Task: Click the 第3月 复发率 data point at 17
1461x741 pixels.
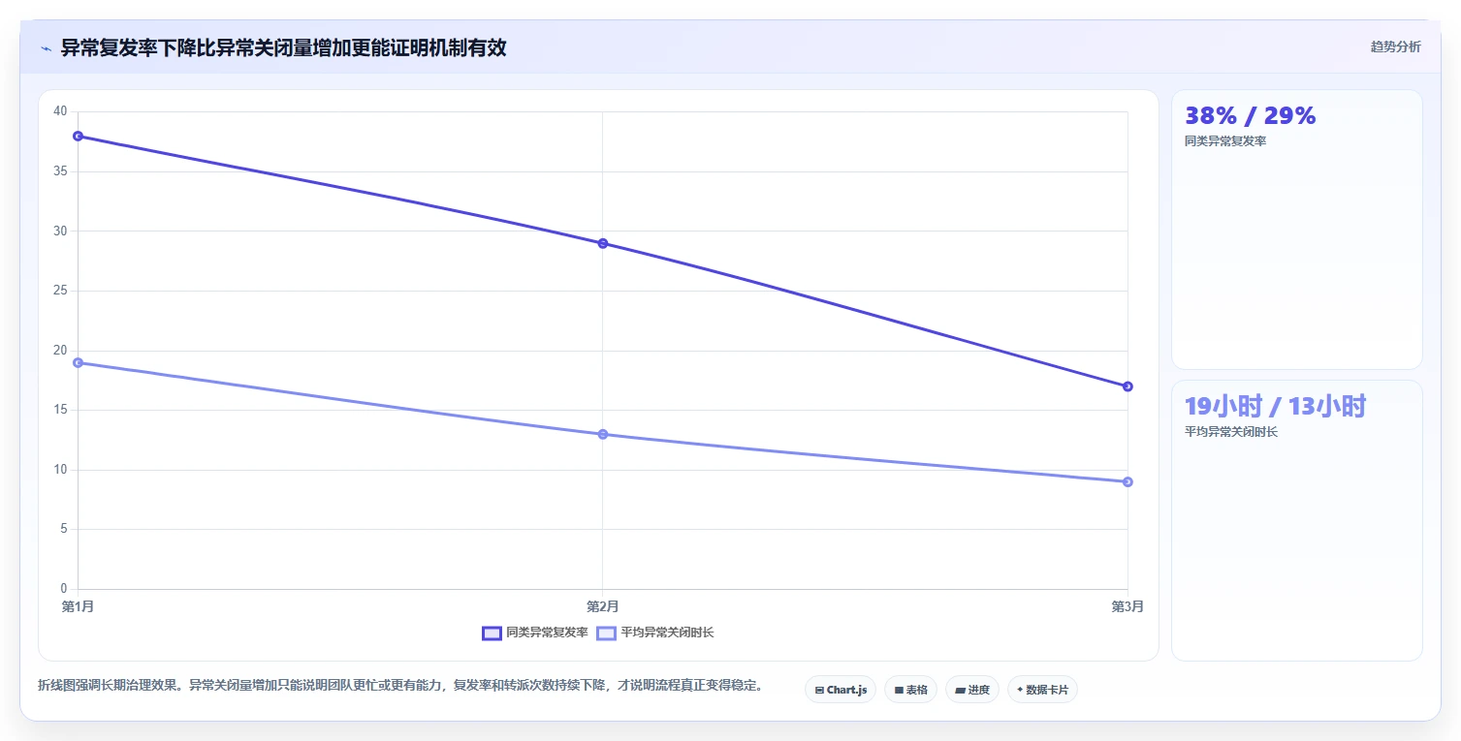Action: 1128,386
